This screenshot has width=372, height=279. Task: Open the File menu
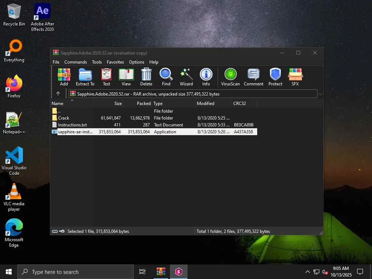click(x=56, y=62)
